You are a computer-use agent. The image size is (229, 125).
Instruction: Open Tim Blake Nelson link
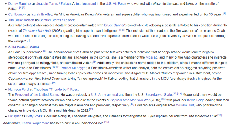click(21, 20)
